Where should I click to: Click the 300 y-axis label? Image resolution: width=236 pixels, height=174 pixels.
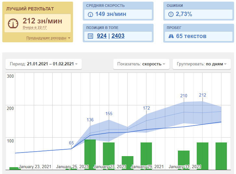click(x=10, y=76)
